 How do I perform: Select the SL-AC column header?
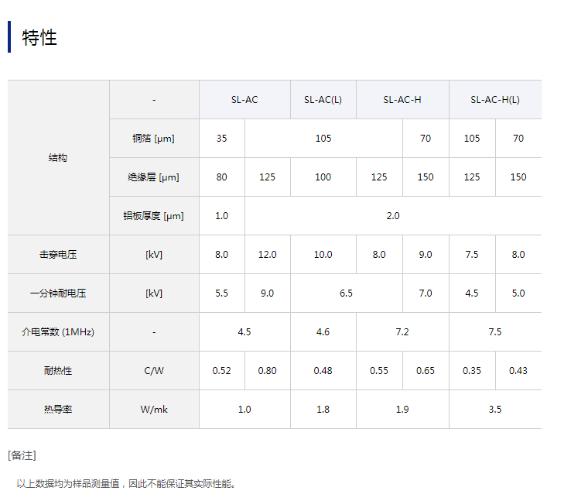pyautogui.click(x=244, y=100)
